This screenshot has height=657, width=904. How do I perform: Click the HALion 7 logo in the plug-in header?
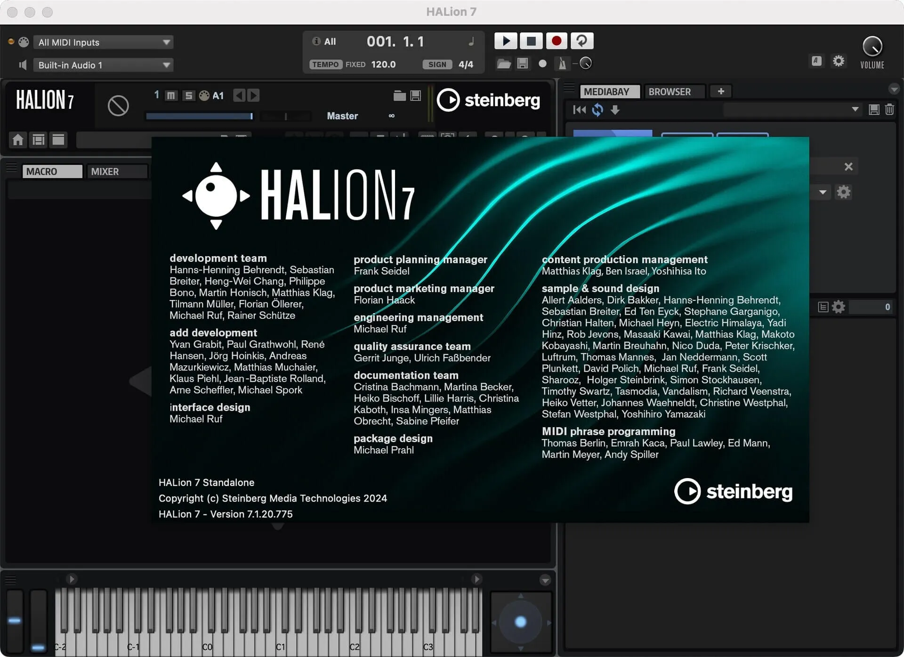[45, 100]
